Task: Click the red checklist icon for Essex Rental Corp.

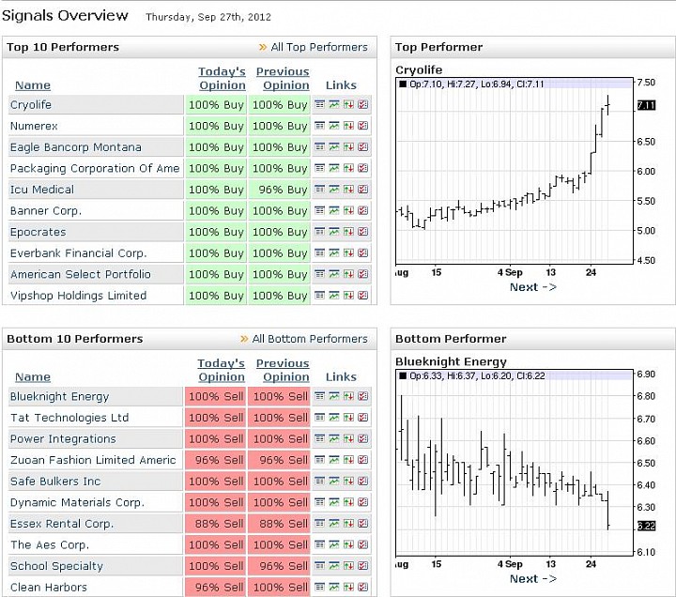Action: click(363, 523)
